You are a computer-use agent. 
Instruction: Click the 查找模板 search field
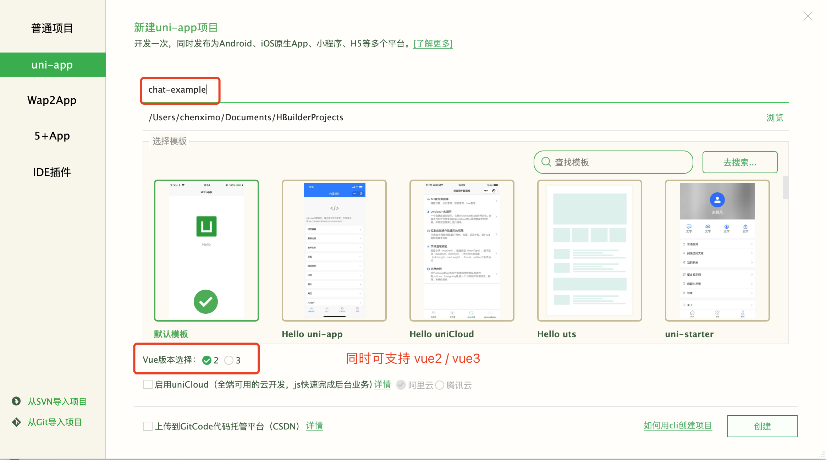tap(613, 162)
